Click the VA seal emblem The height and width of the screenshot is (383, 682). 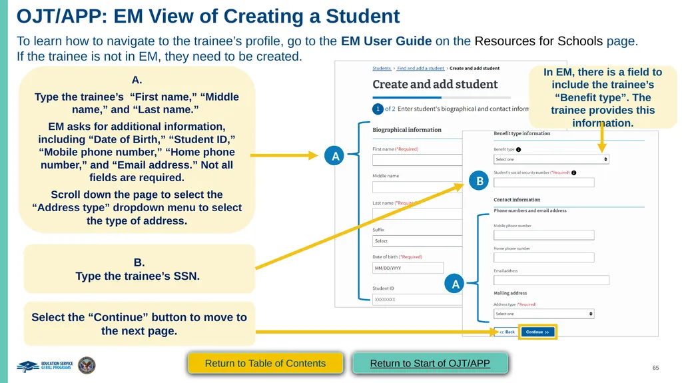(87, 365)
